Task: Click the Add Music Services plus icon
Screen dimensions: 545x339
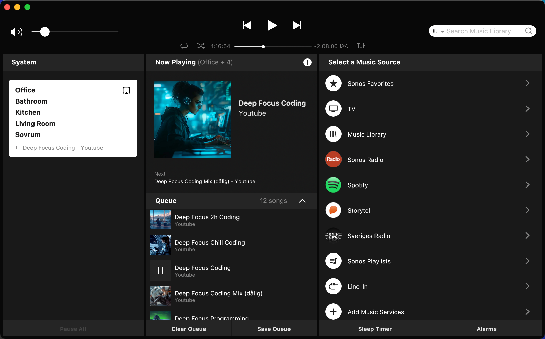Action: point(333,312)
